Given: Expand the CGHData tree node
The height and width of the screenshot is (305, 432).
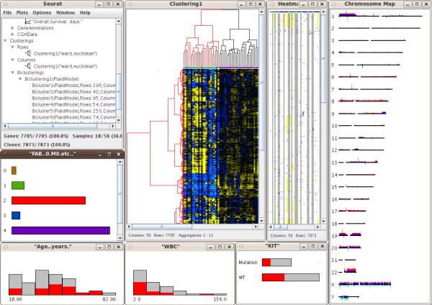Looking at the screenshot, I should point(13,34).
